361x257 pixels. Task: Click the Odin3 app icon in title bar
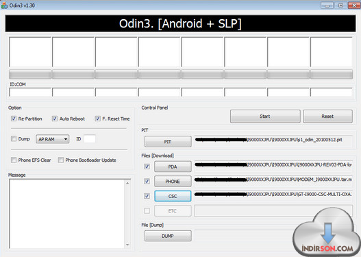pos(4,5)
